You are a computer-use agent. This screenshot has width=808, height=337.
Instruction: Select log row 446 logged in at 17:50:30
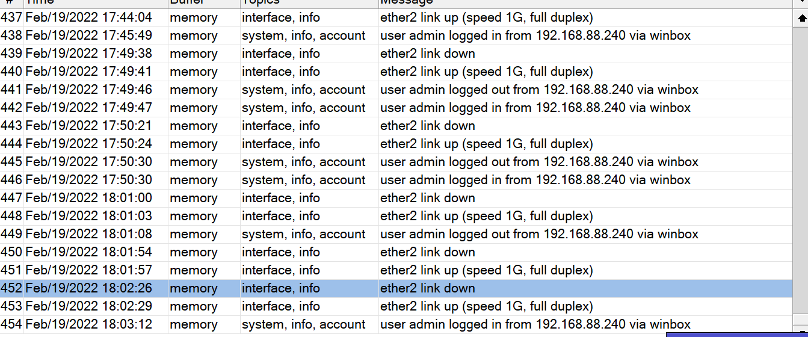click(x=397, y=180)
